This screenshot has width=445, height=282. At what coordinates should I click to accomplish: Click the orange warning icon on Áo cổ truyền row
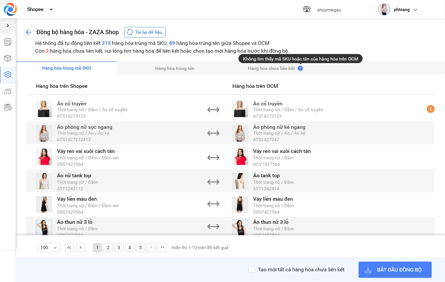pos(430,109)
